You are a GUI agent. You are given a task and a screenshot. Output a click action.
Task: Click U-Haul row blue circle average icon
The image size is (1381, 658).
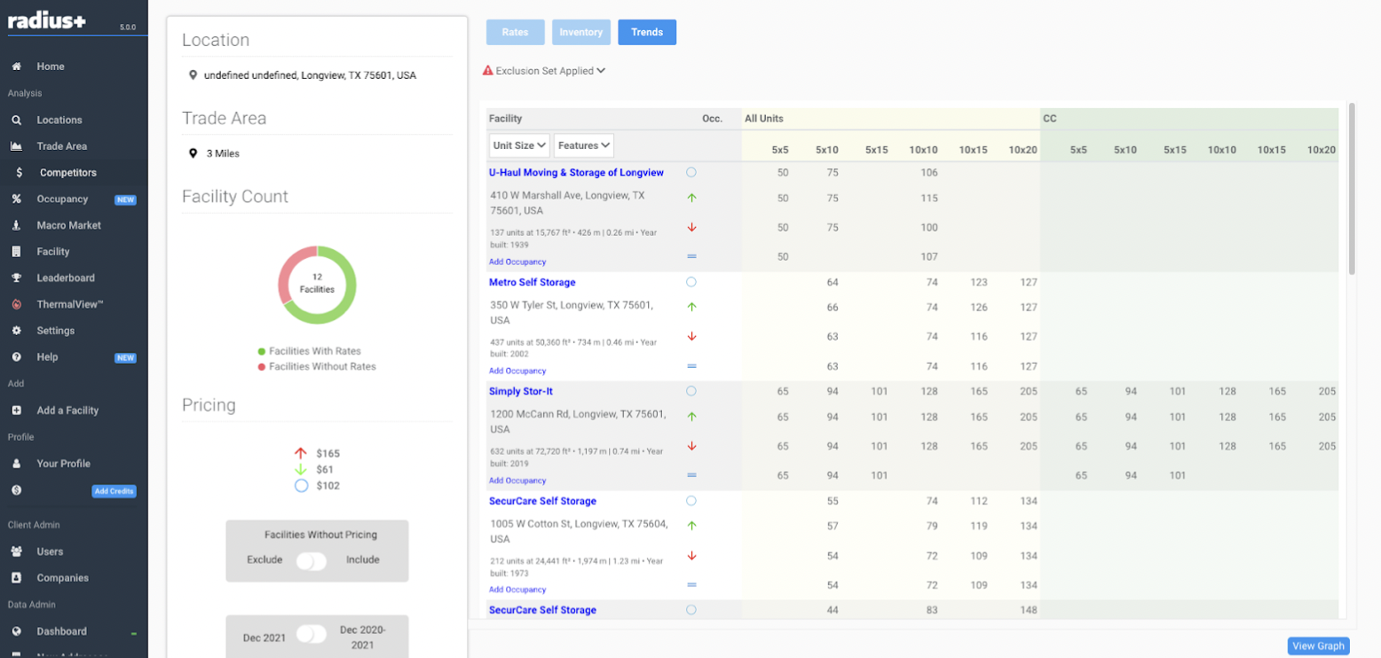tap(691, 172)
